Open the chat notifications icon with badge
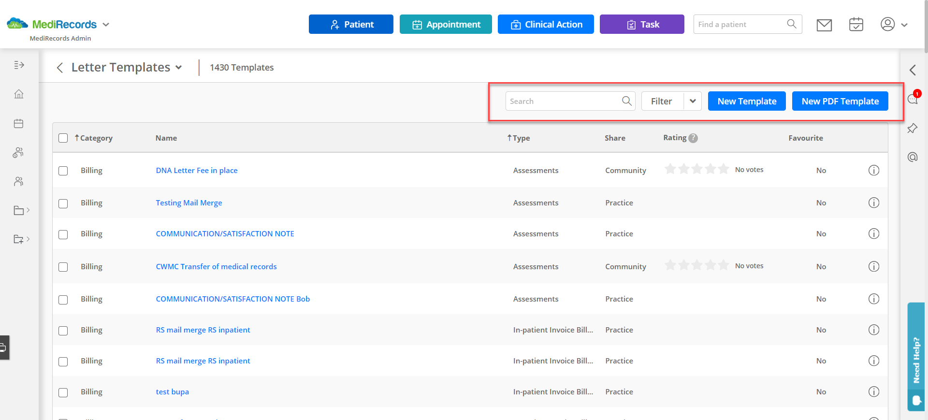 (x=913, y=99)
